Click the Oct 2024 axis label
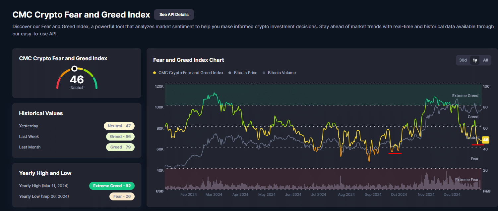 click(399, 194)
